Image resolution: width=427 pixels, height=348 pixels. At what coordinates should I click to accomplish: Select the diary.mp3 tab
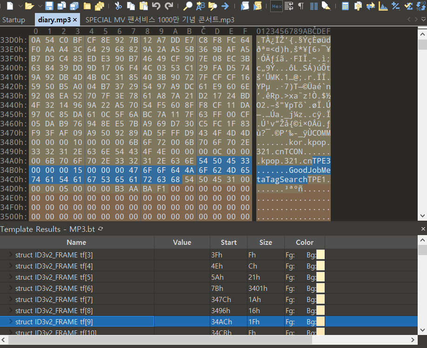coord(54,20)
